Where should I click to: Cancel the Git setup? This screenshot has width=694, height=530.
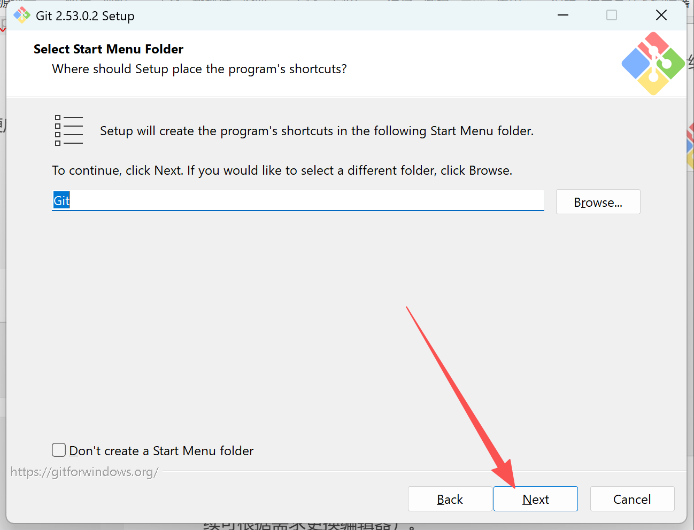632,498
